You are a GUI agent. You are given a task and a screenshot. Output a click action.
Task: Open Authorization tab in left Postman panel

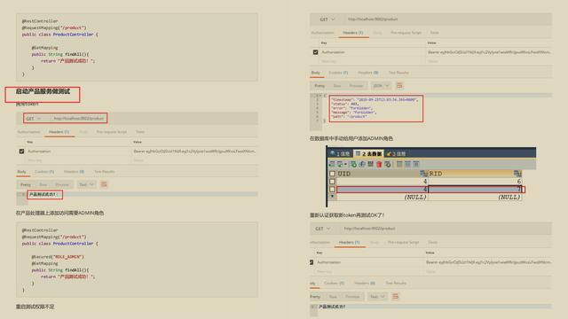[x=28, y=132]
